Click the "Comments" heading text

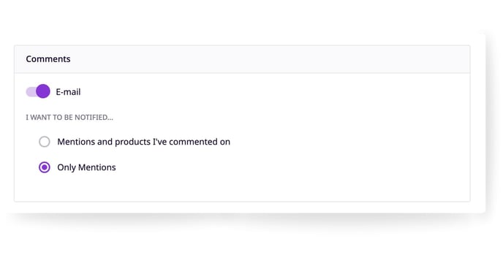pos(48,59)
